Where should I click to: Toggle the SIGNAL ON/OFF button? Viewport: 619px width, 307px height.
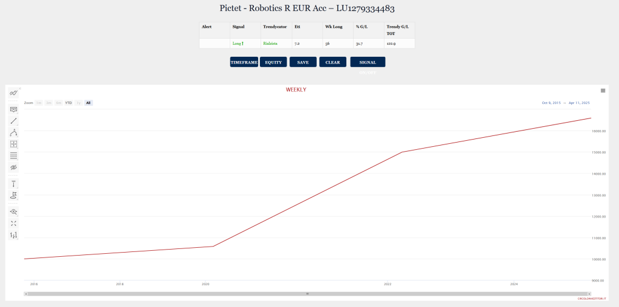click(x=368, y=62)
